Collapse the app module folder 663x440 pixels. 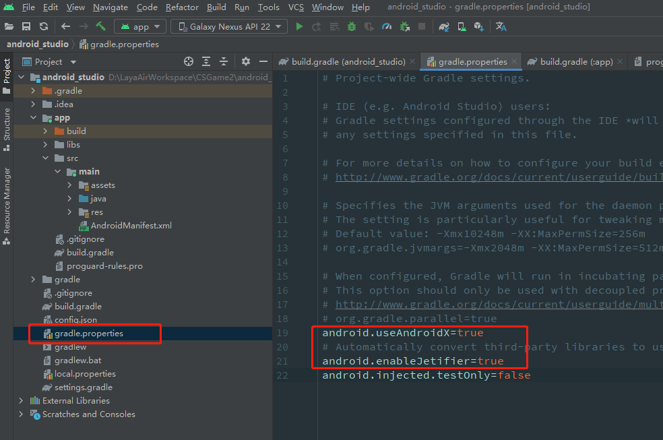coord(34,118)
